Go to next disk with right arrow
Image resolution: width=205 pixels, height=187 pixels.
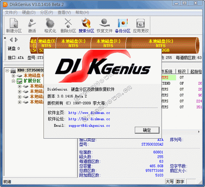16,40
